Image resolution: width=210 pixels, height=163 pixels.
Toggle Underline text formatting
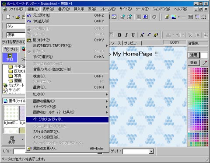click(133, 35)
